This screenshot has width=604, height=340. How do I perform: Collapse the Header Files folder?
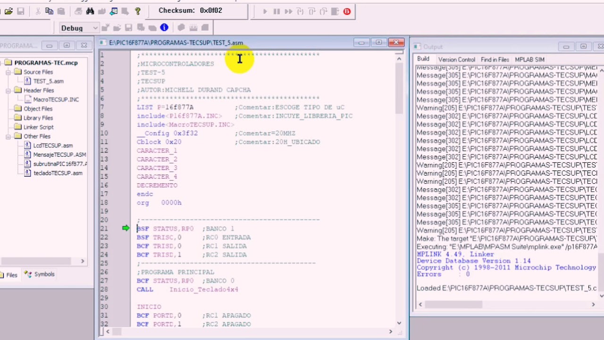pyautogui.click(x=8, y=90)
